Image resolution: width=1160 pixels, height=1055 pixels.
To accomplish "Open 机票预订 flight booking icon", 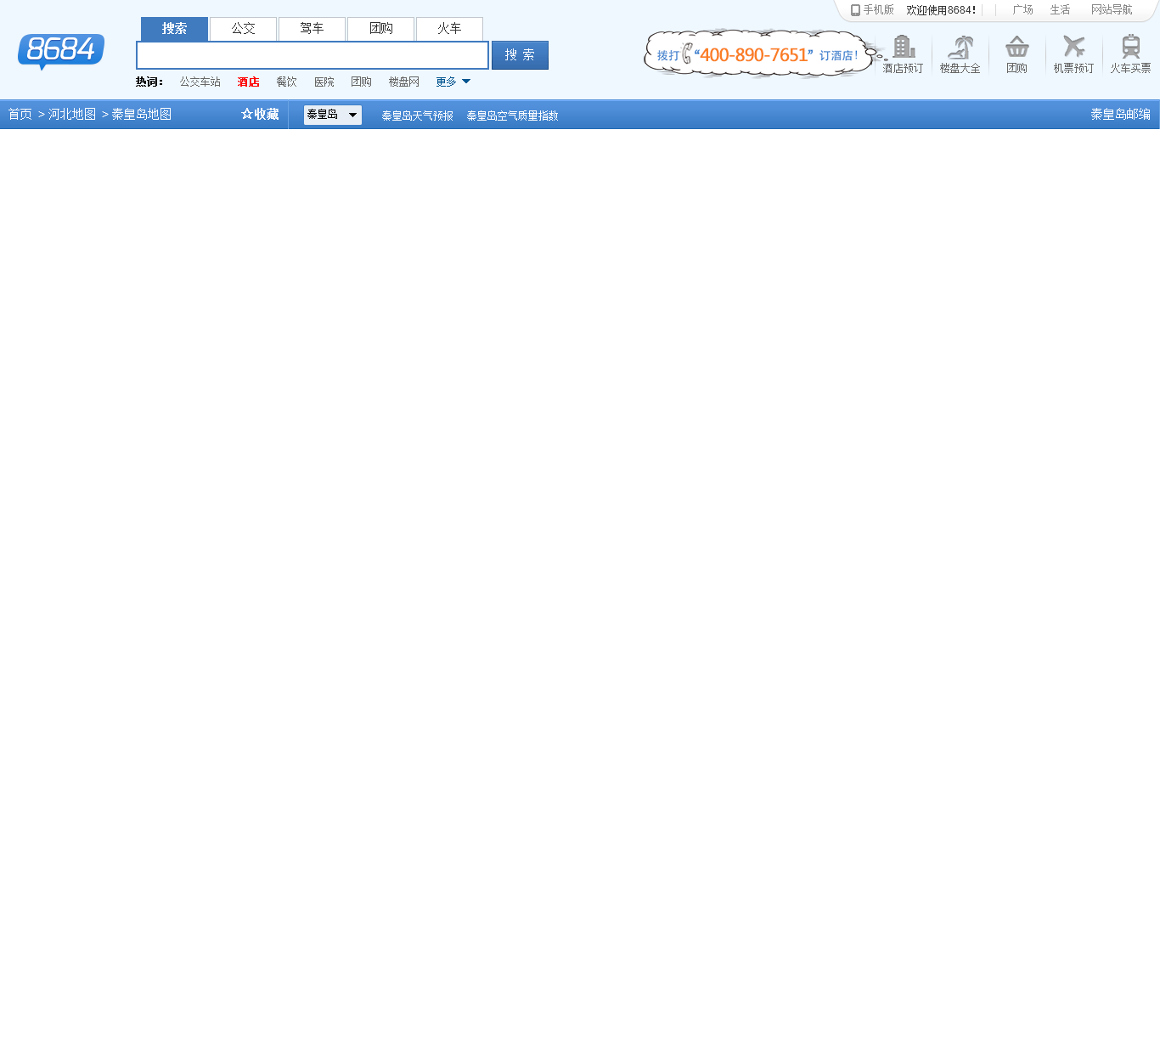I will pos(1073,54).
